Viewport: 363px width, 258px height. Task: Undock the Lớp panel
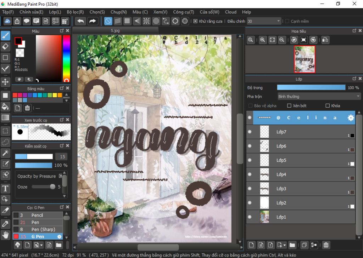tap(354, 79)
